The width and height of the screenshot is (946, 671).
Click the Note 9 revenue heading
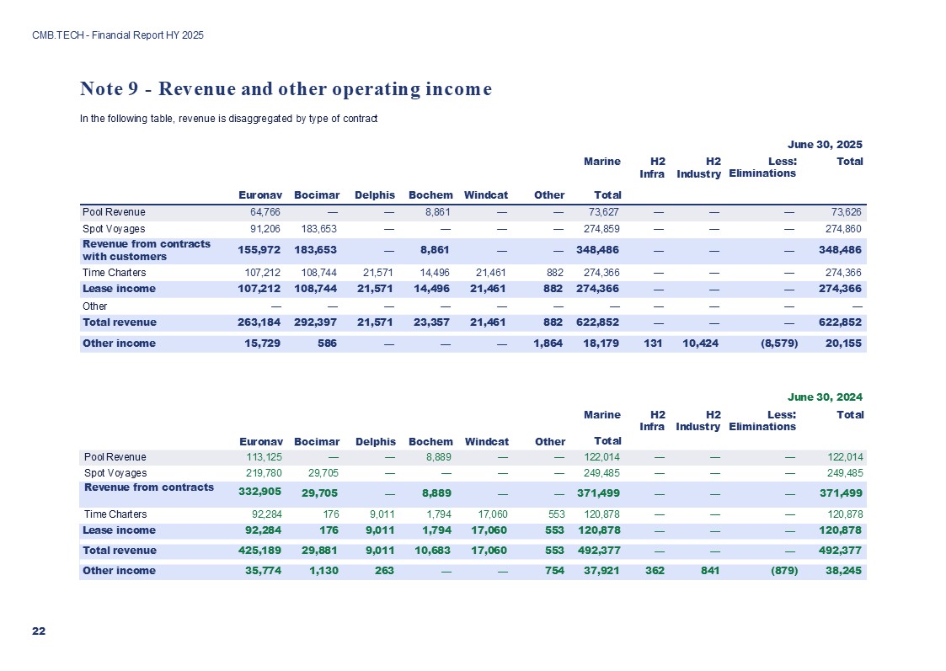pyautogui.click(x=286, y=89)
